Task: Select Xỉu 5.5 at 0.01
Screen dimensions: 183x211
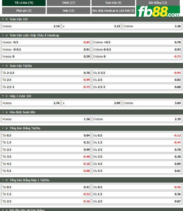Action: (137, 171)
